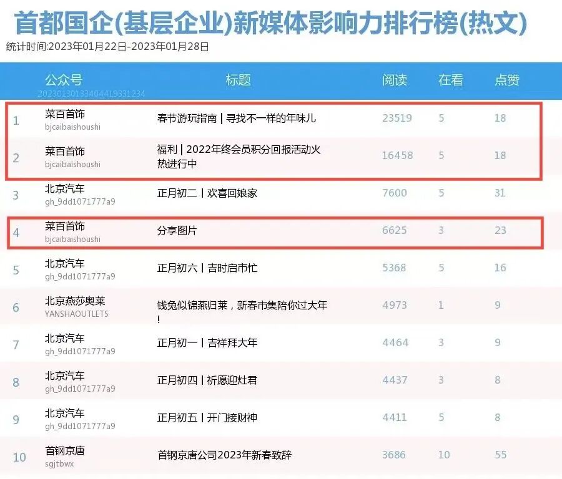This screenshot has width=562, height=479.
Task: Click read count 4411
Action: click(395, 417)
